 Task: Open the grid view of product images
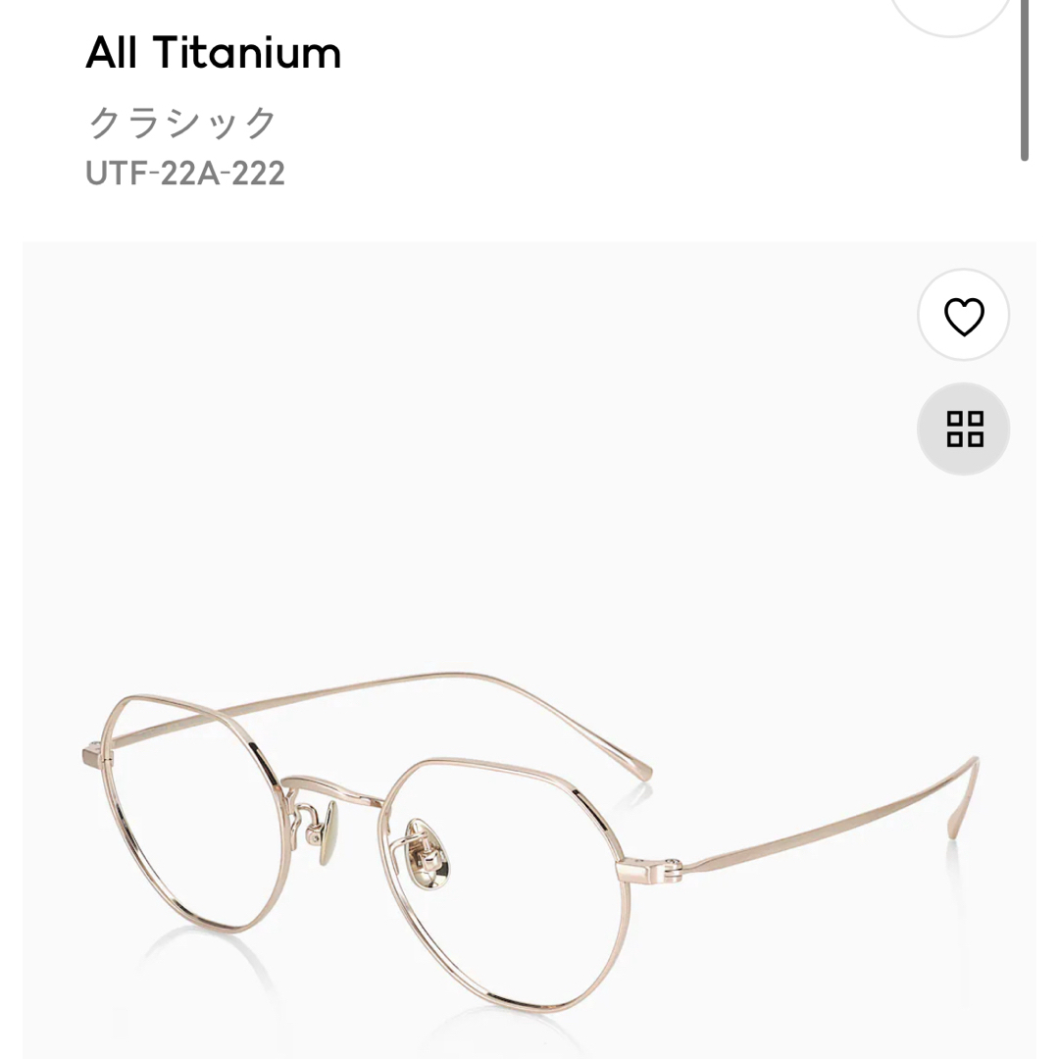[x=963, y=429]
